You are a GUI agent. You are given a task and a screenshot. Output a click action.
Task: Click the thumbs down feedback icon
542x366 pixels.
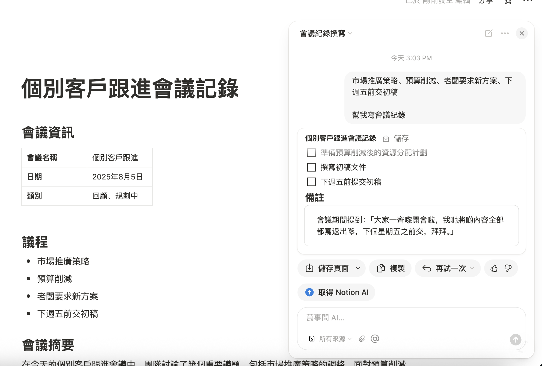508,268
